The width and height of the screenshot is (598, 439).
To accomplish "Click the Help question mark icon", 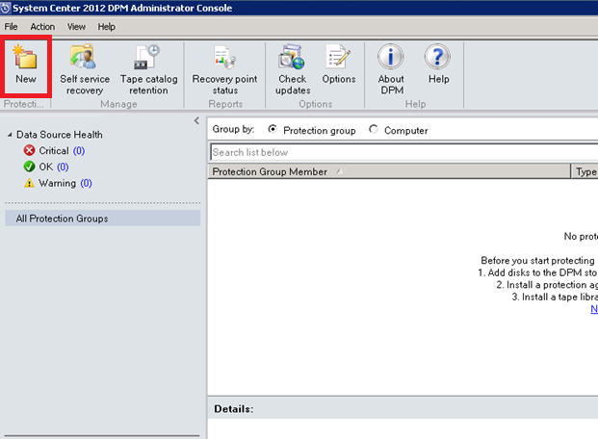I will 437,57.
